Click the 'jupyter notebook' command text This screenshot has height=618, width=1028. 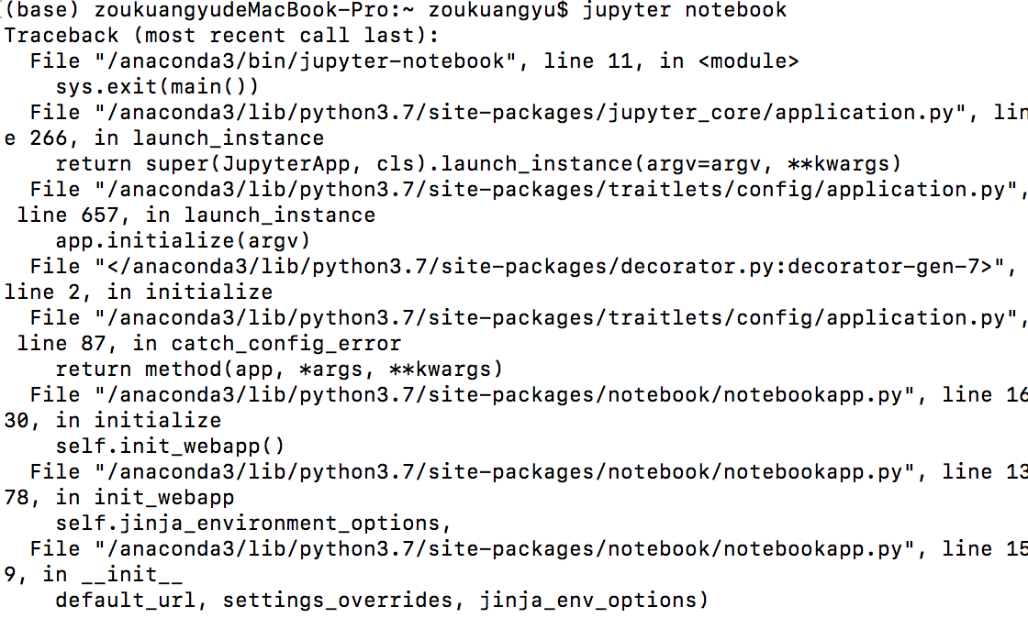684,10
